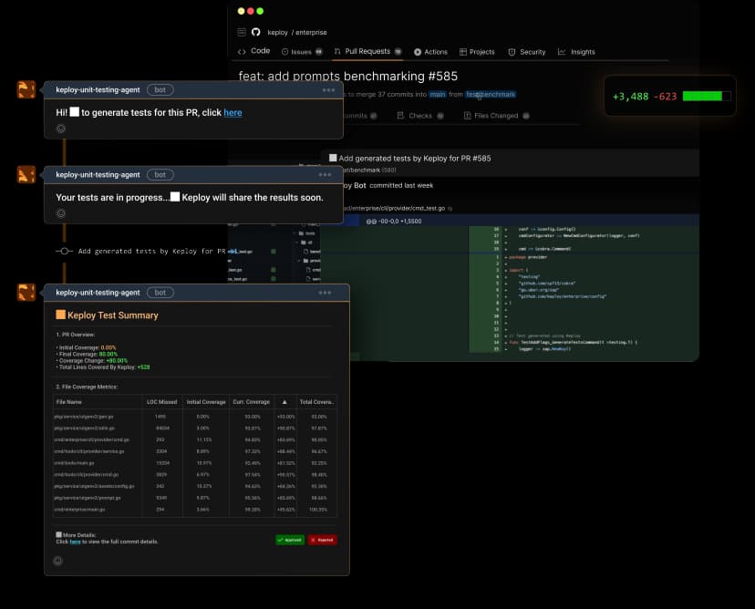Click the 'committed last week' text
Screen dimensions: 755x609
[401, 185]
